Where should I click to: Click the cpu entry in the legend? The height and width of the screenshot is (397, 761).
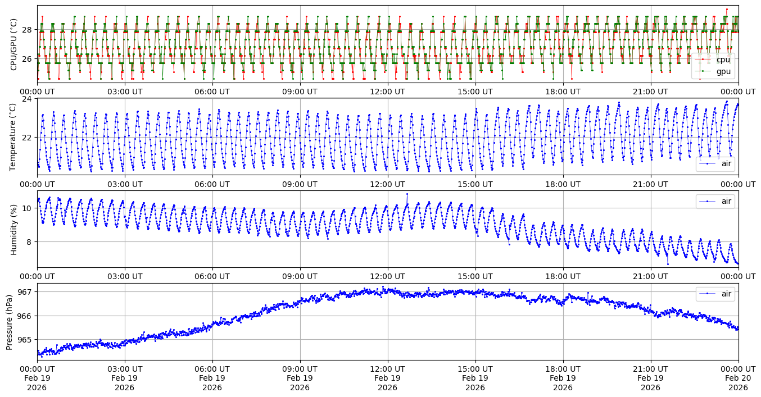(722, 60)
